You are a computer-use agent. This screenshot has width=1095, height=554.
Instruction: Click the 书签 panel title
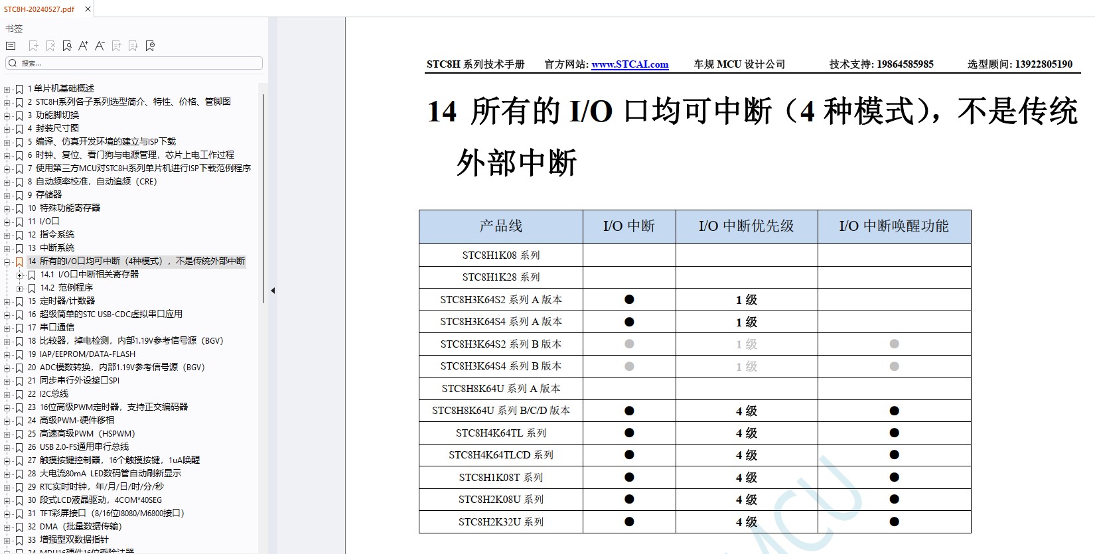pos(14,29)
